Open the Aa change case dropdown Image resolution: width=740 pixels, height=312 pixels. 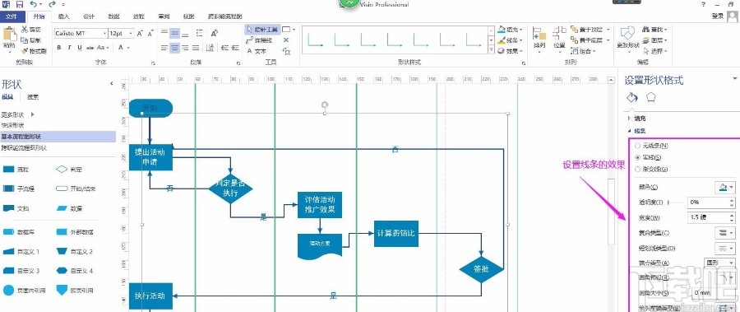(103, 47)
